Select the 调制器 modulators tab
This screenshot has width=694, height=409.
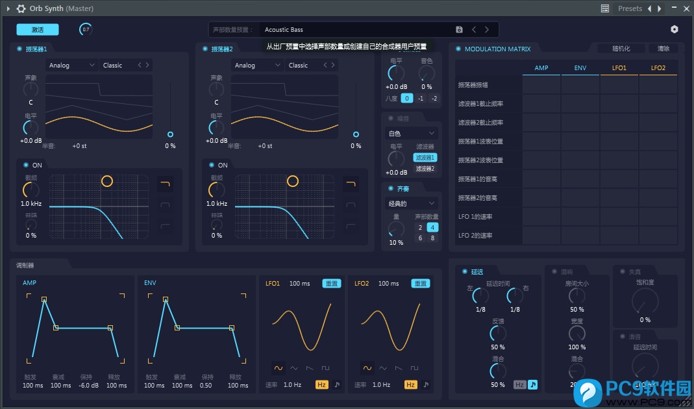pos(25,265)
